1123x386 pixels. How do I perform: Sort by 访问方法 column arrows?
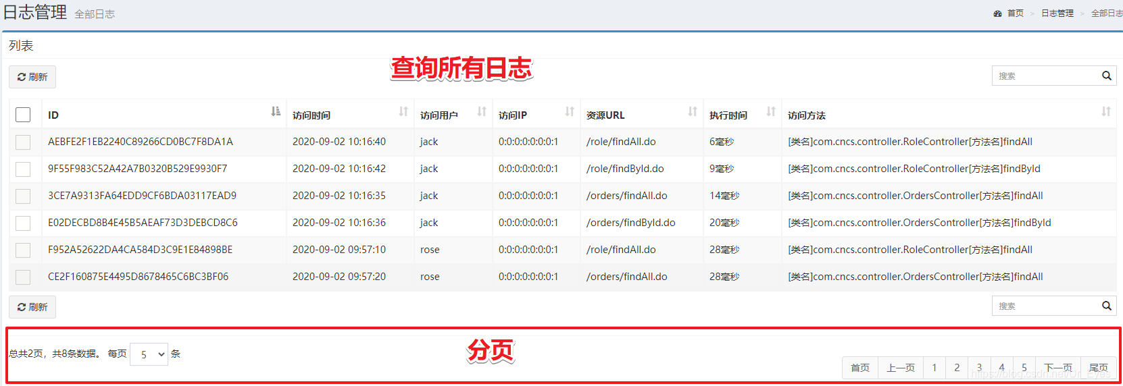coord(1106,111)
